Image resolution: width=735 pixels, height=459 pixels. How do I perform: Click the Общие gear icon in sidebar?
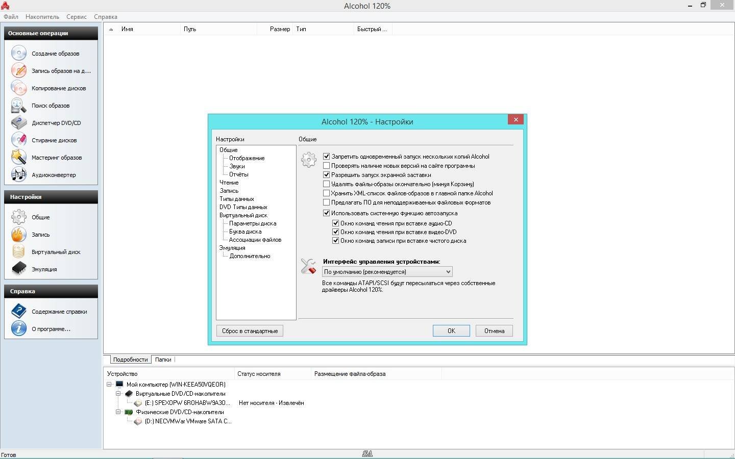19,217
